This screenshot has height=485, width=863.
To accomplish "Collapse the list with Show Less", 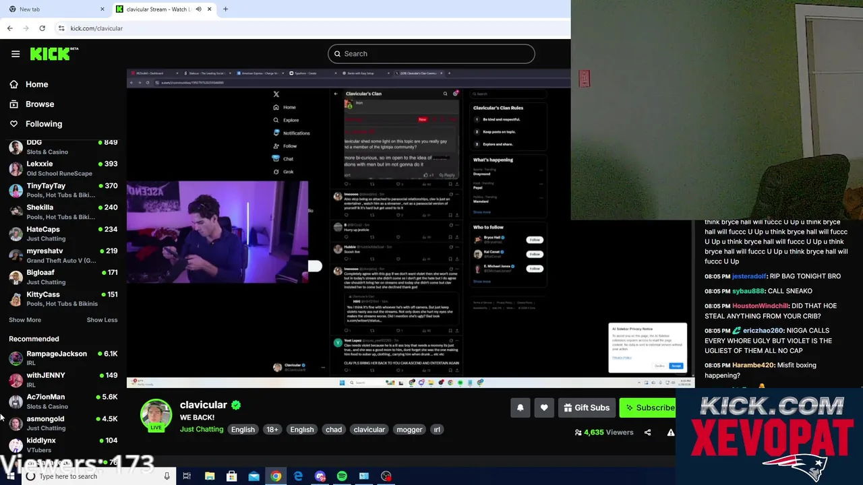I will tap(102, 320).
